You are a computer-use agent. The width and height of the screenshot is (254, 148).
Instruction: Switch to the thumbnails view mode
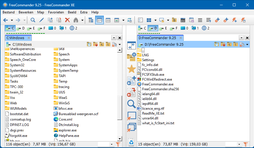coord(117,20)
